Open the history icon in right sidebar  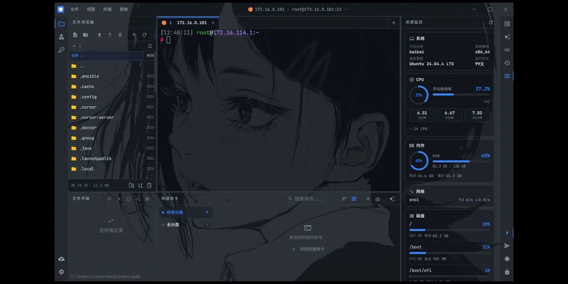507,63
